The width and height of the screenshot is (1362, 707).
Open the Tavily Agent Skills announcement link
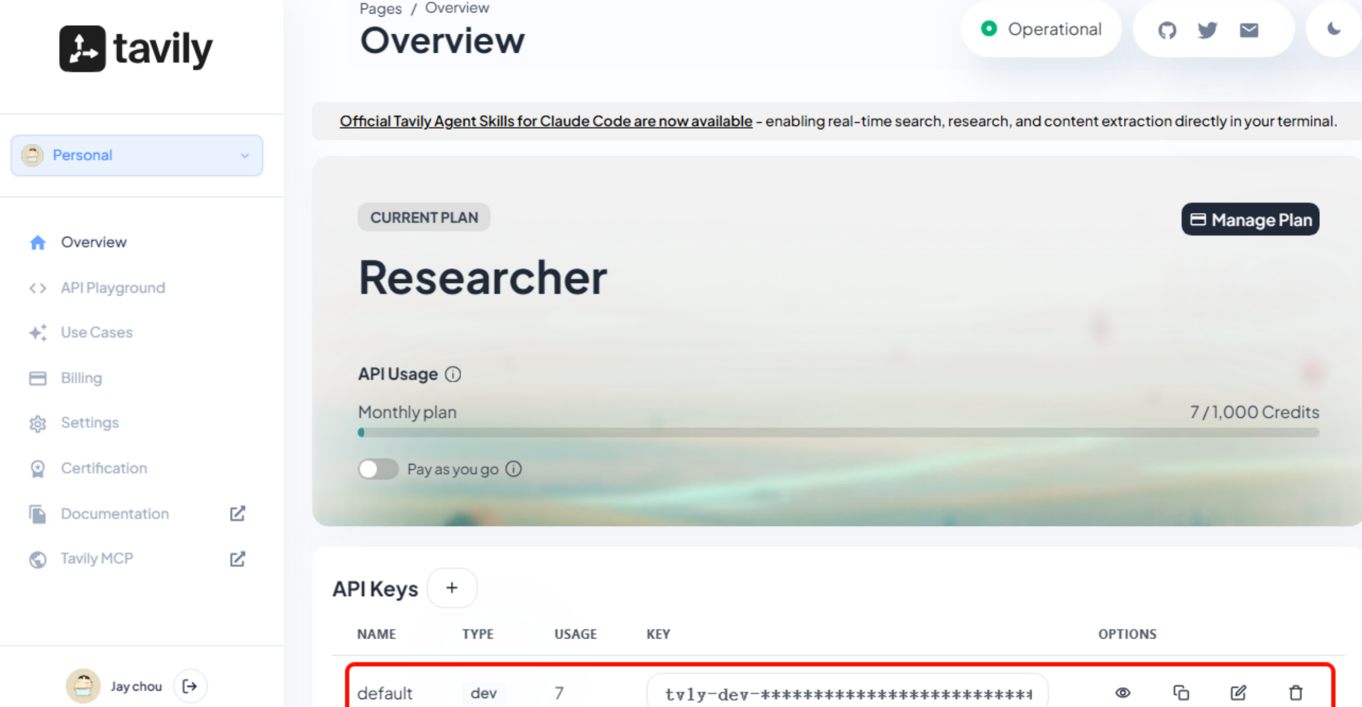pos(546,121)
